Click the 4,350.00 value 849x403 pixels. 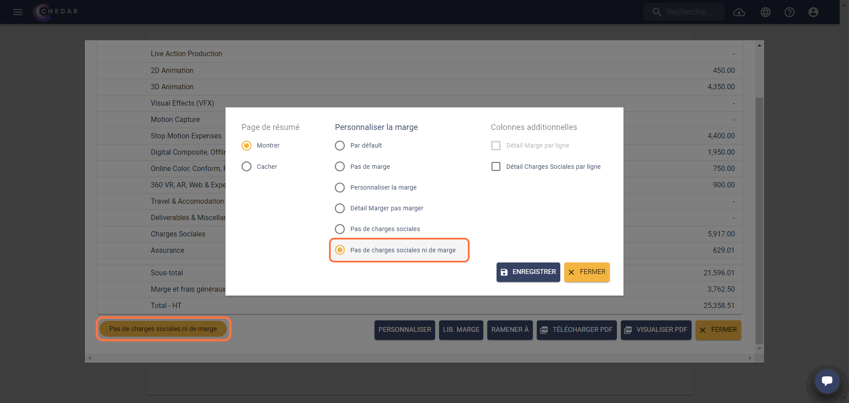[721, 87]
